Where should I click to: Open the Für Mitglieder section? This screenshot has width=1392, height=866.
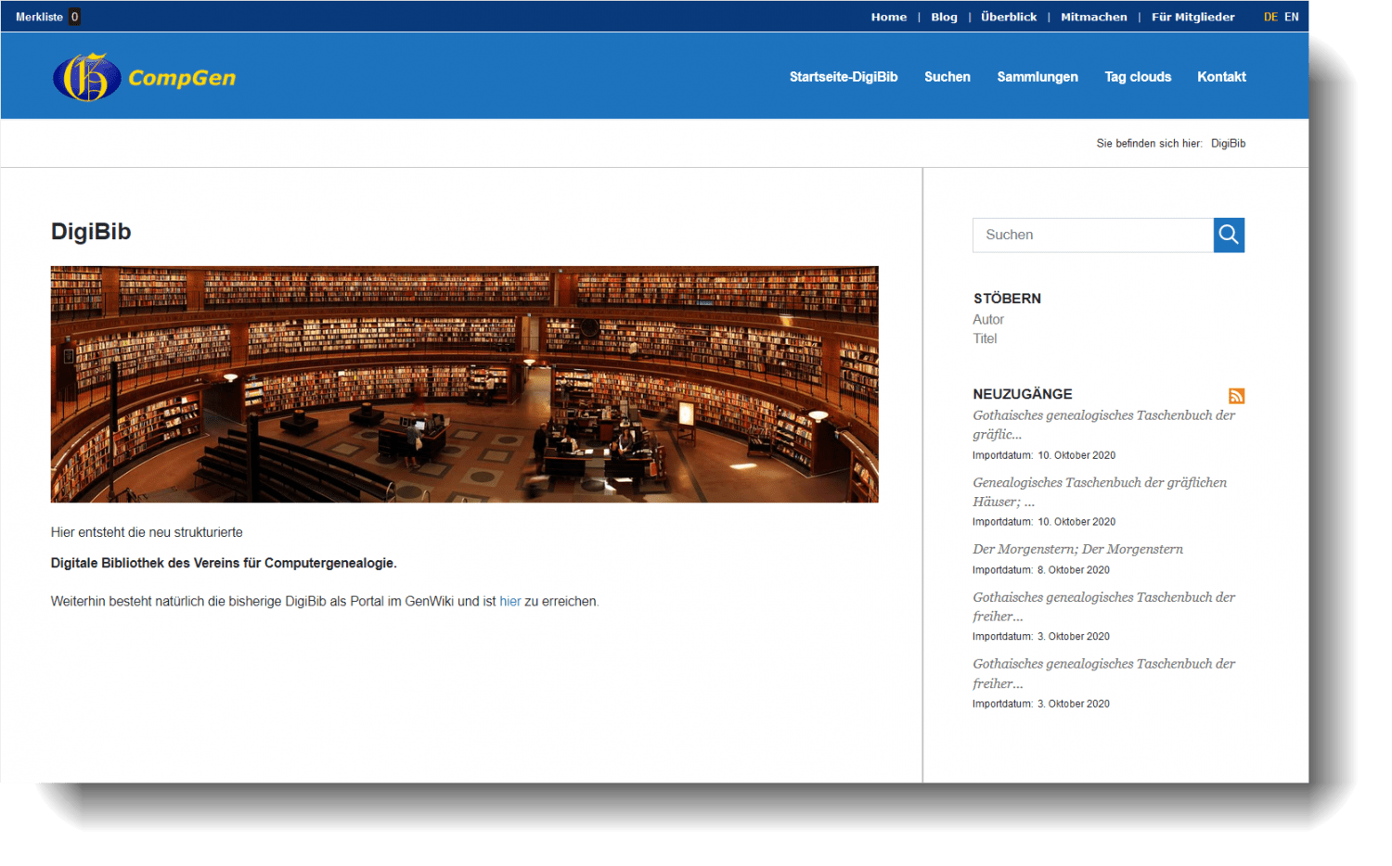[x=1193, y=16]
